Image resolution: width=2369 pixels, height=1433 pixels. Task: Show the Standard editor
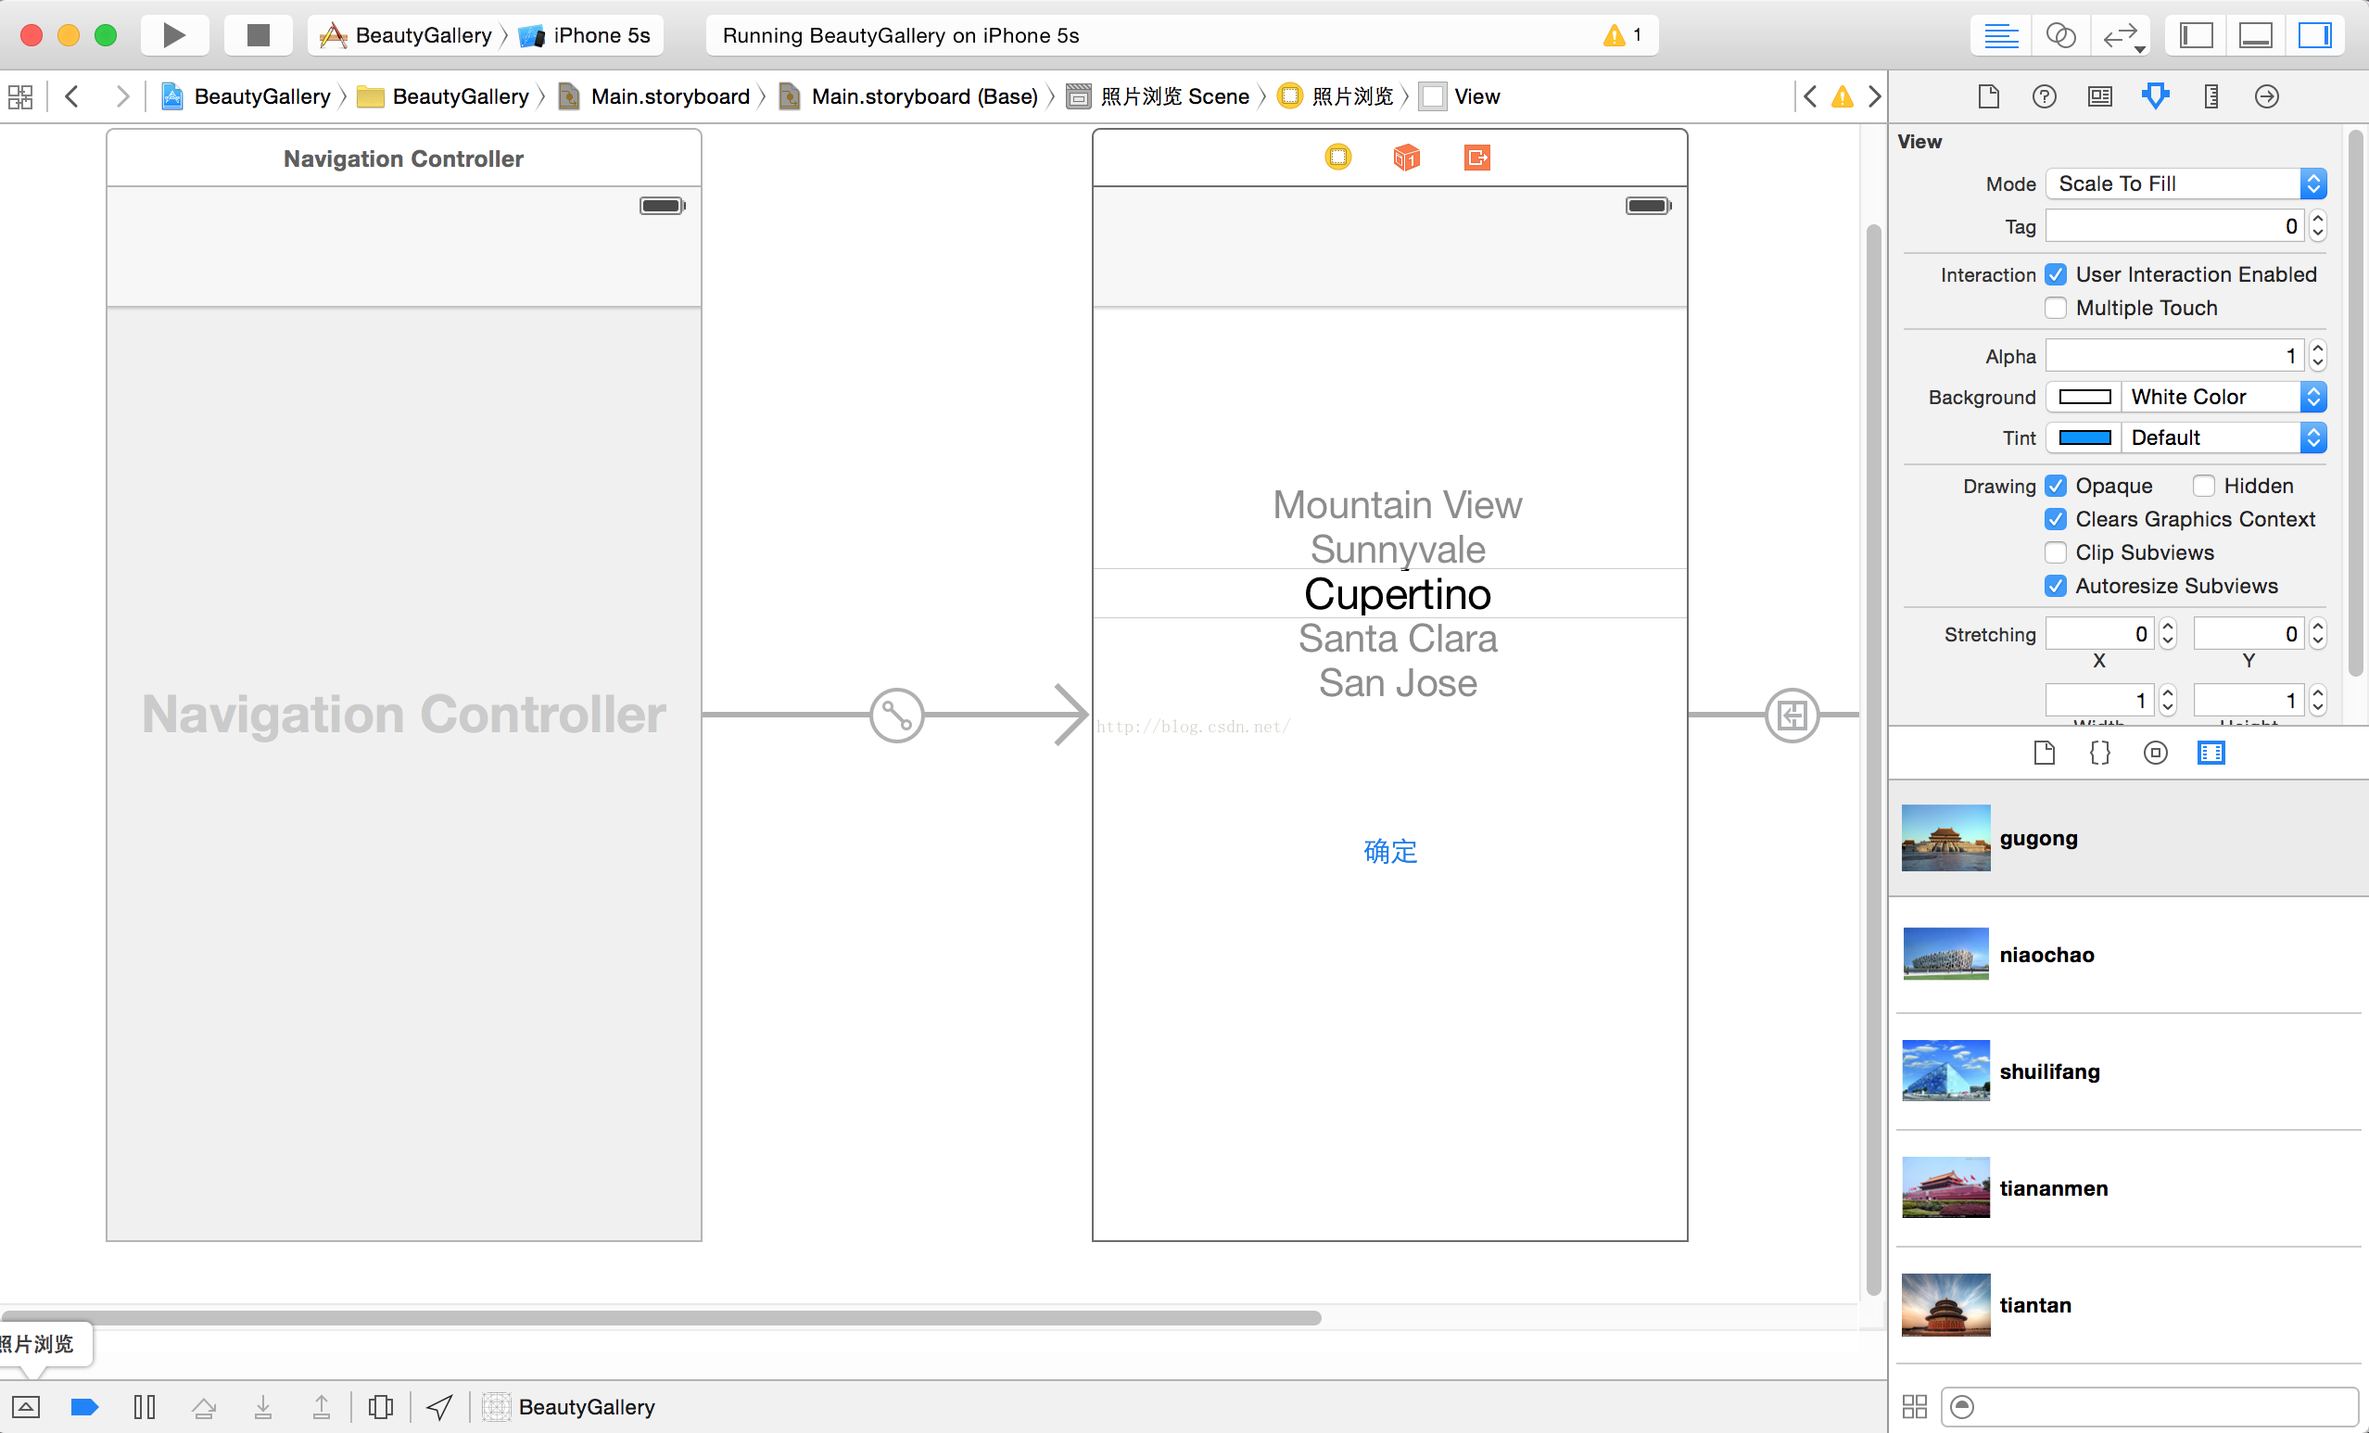click(2001, 35)
